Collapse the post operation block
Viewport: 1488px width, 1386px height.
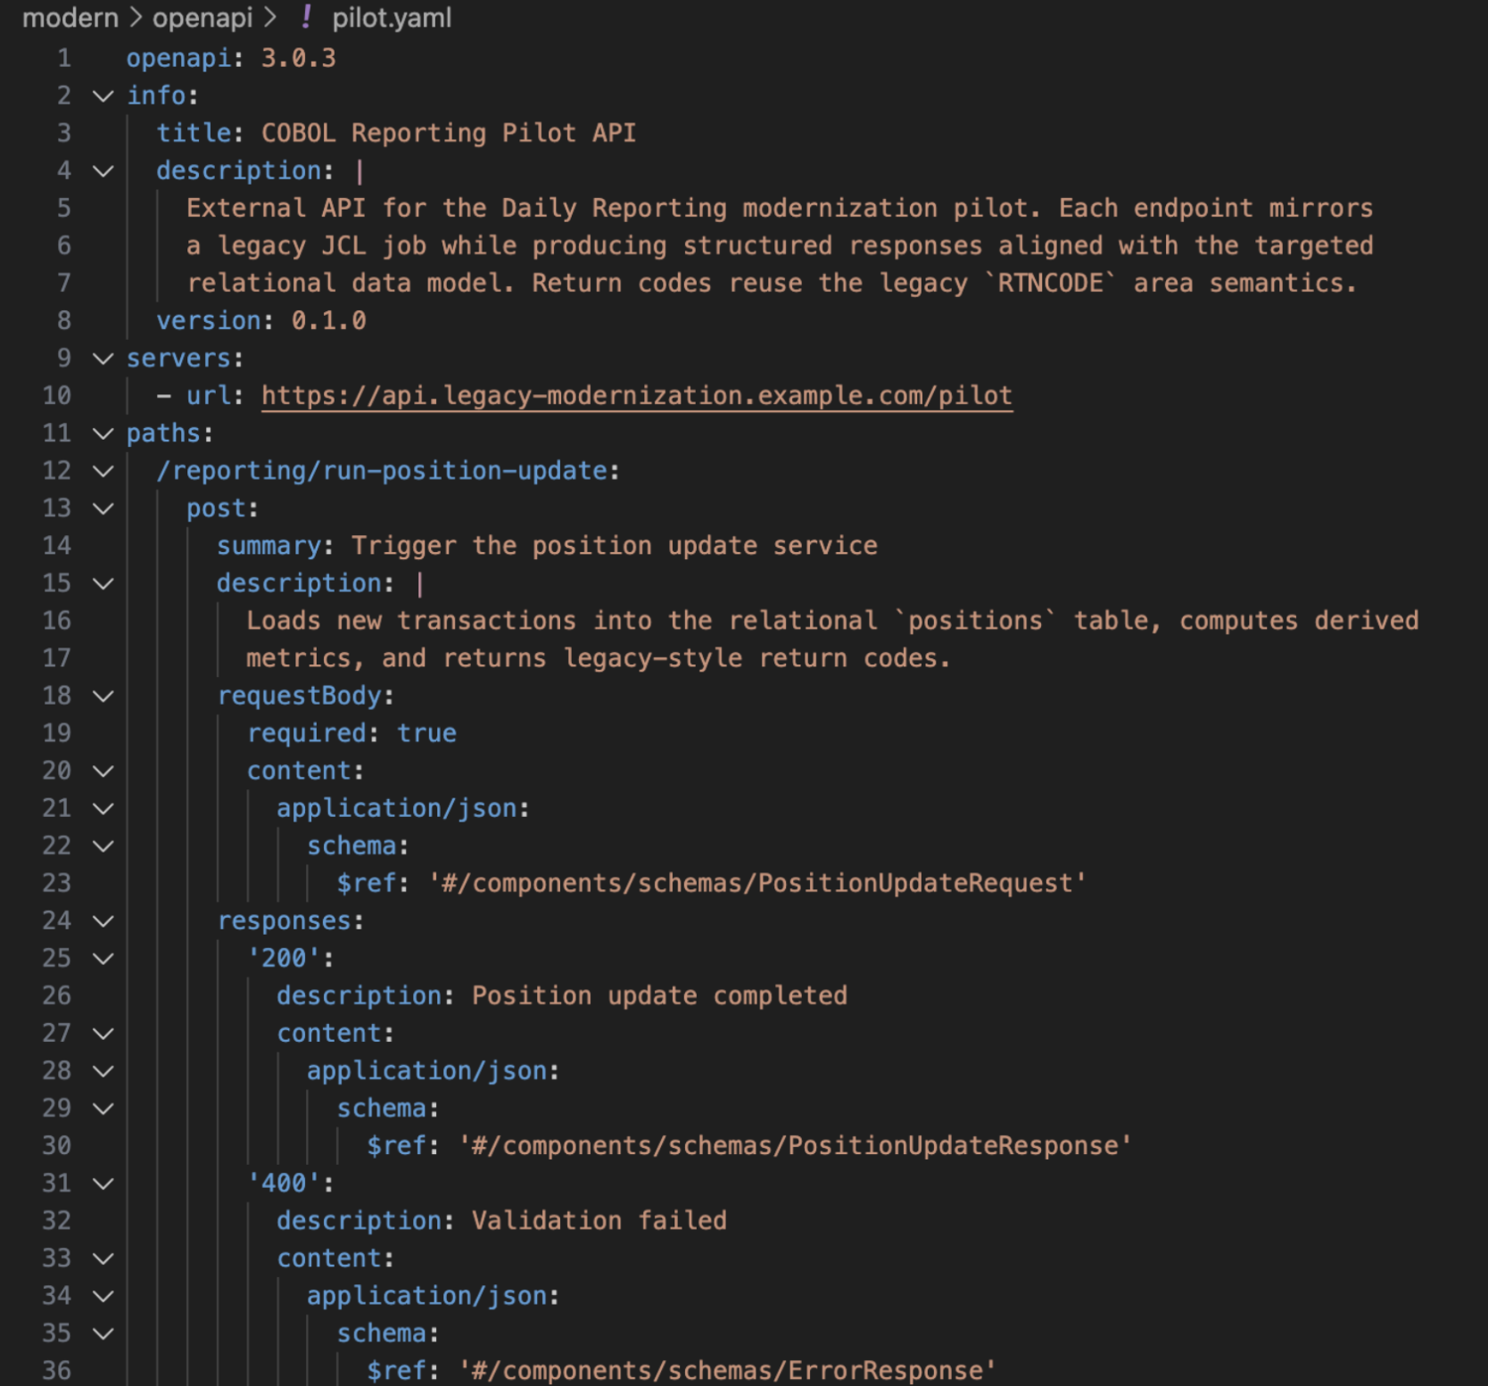tap(102, 507)
